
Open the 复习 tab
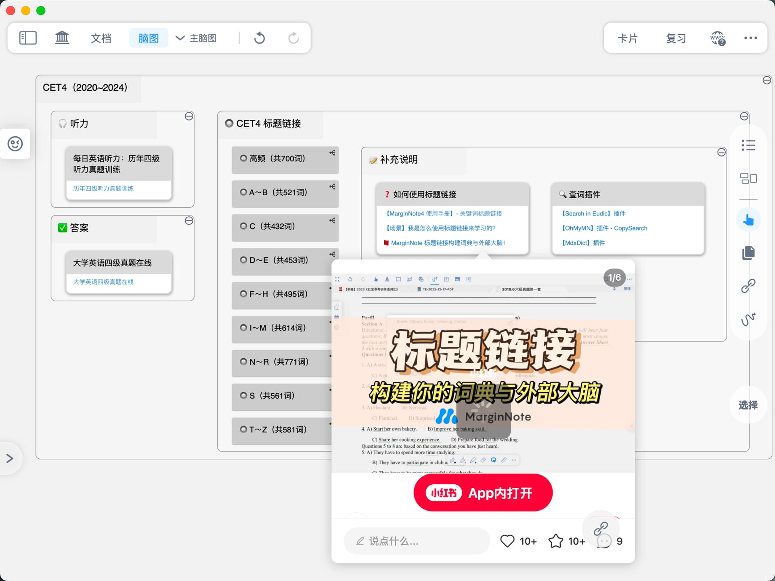[x=676, y=38]
